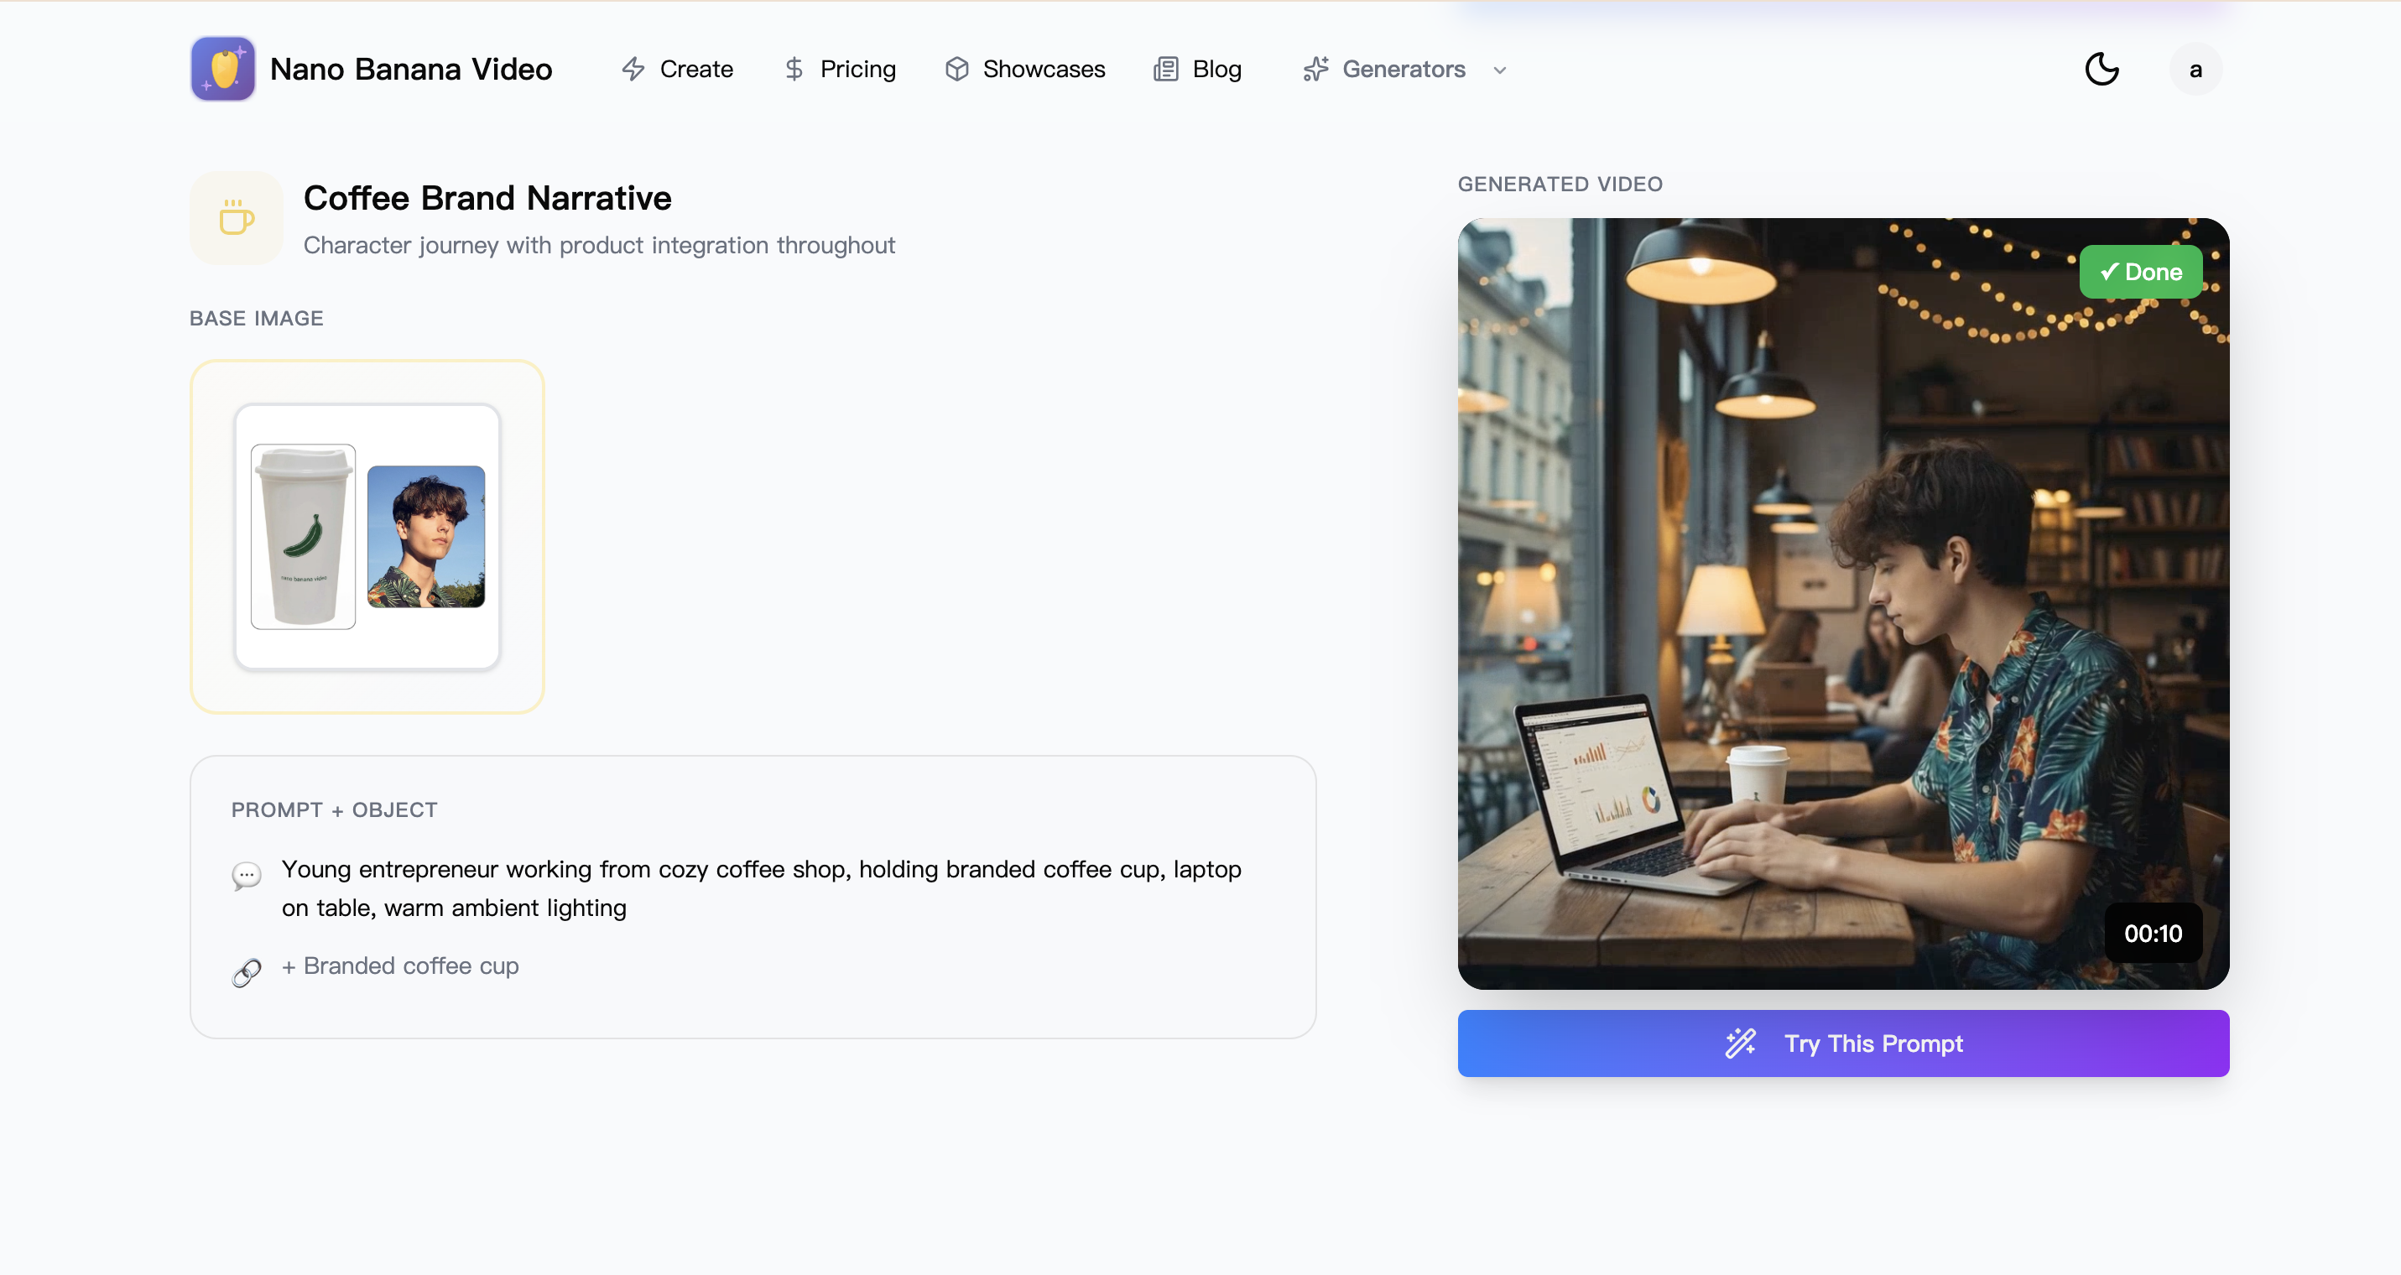The height and width of the screenshot is (1275, 2401).
Task: Click the Done status badge
Action: coord(2141,271)
